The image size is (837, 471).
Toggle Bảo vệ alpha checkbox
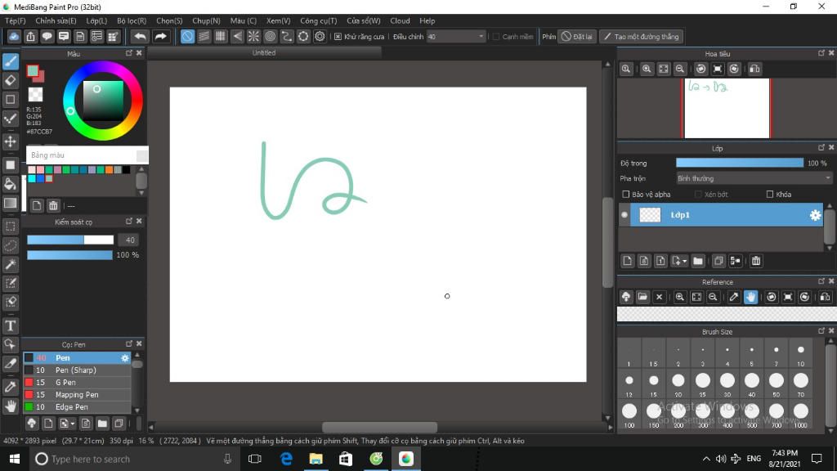[x=626, y=195]
